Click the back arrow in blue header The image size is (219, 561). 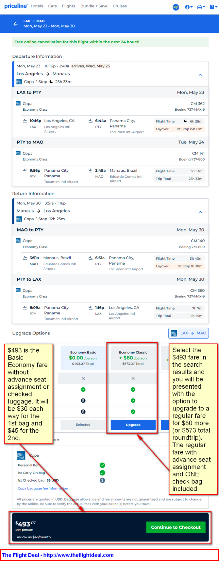[15, 24]
